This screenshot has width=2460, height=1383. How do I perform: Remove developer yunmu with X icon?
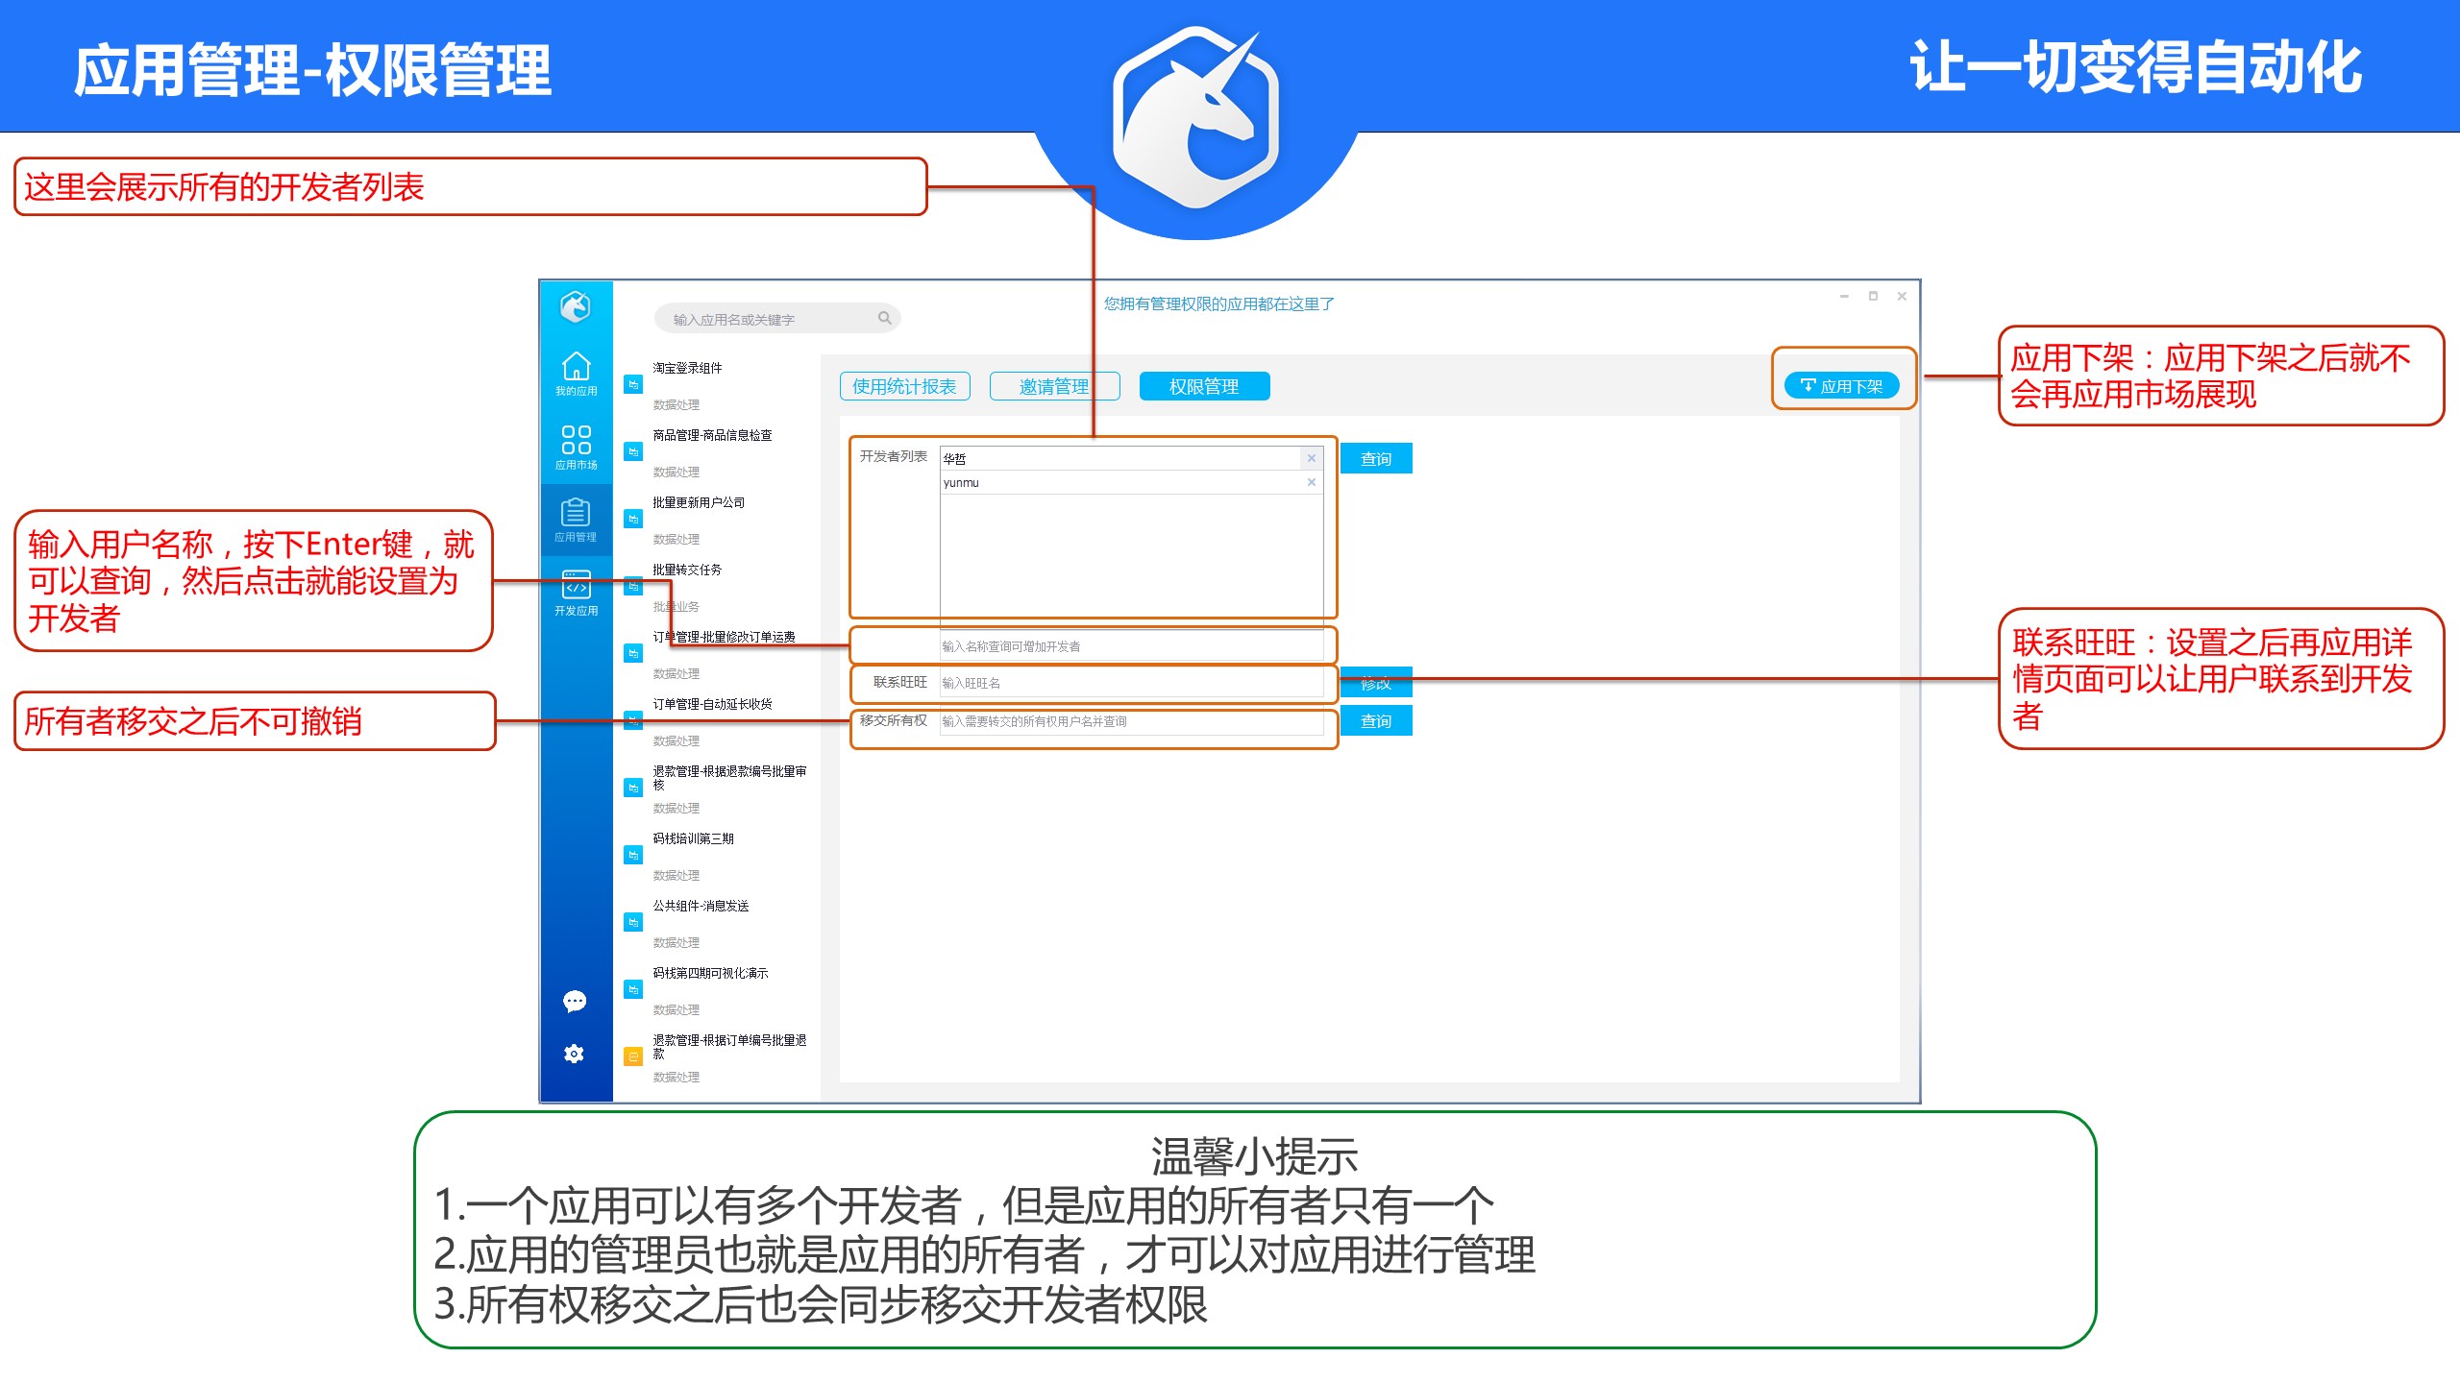coord(1311,482)
